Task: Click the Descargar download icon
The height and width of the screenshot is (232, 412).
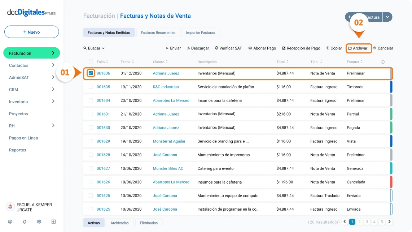Action: click(x=188, y=48)
